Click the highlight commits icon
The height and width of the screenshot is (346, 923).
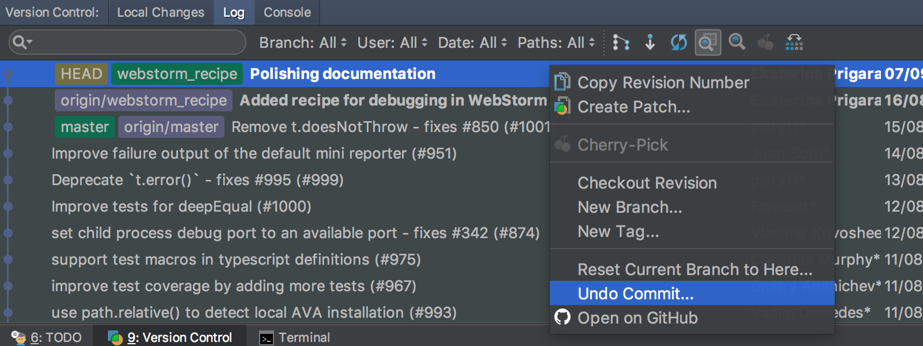794,43
